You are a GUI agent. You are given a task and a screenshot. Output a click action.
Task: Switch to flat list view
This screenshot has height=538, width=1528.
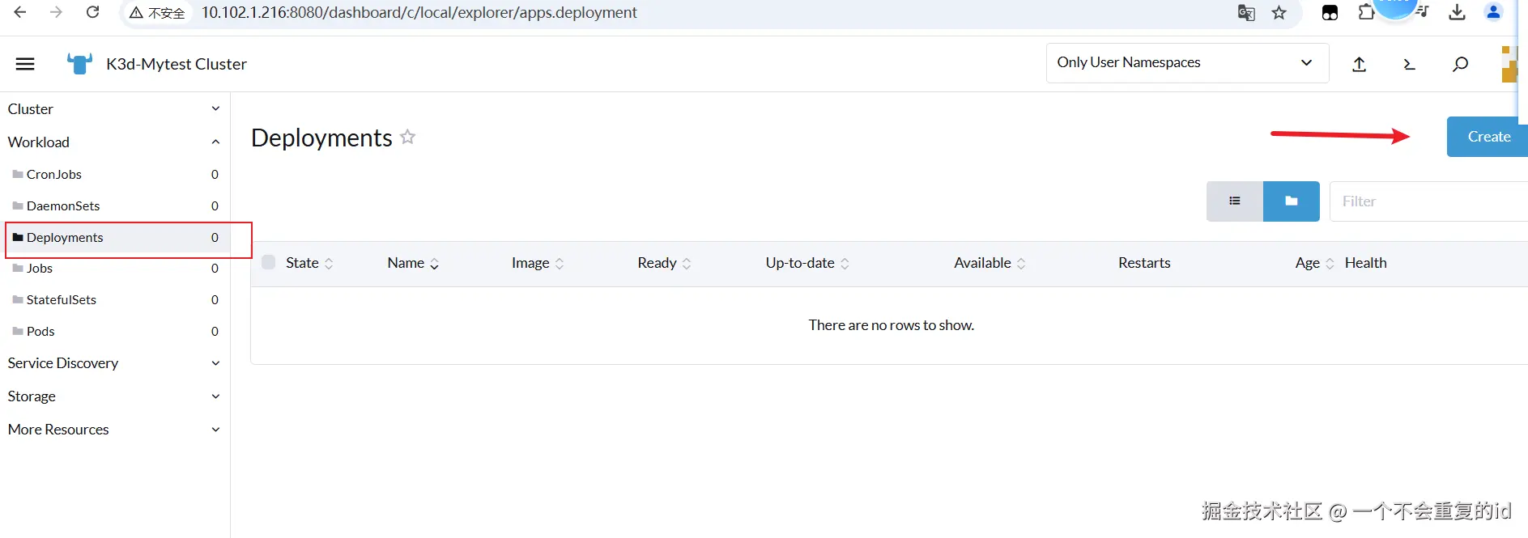point(1235,201)
